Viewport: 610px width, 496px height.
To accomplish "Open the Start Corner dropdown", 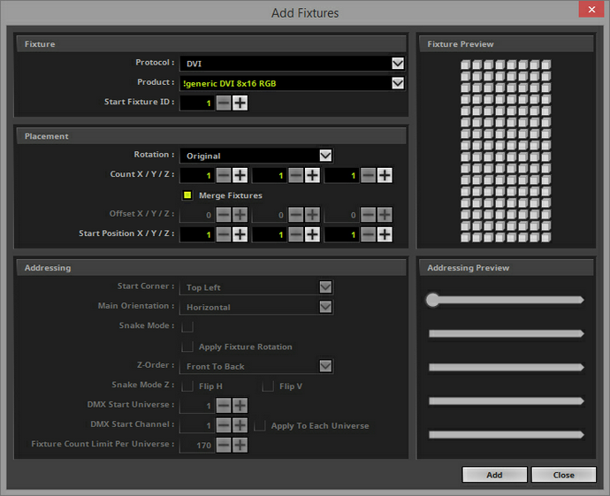I will click(x=325, y=287).
